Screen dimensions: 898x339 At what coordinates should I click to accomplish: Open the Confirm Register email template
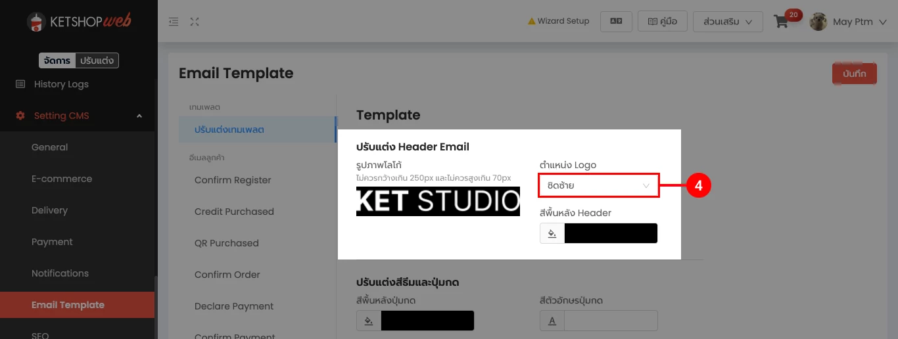(x=233, y=180)
